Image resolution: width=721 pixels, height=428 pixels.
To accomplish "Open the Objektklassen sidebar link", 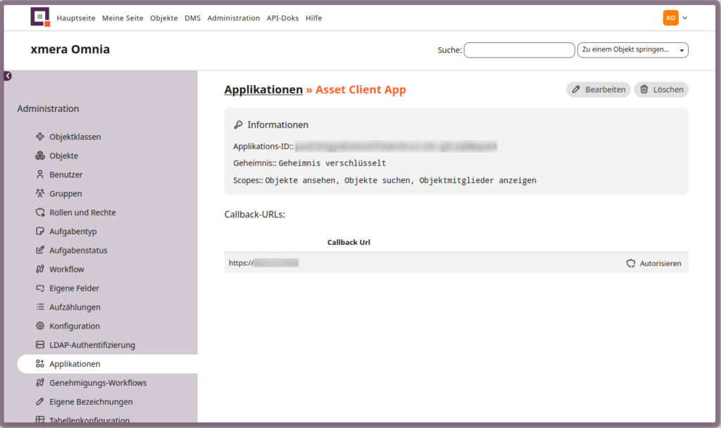I will tap(75, 137).
